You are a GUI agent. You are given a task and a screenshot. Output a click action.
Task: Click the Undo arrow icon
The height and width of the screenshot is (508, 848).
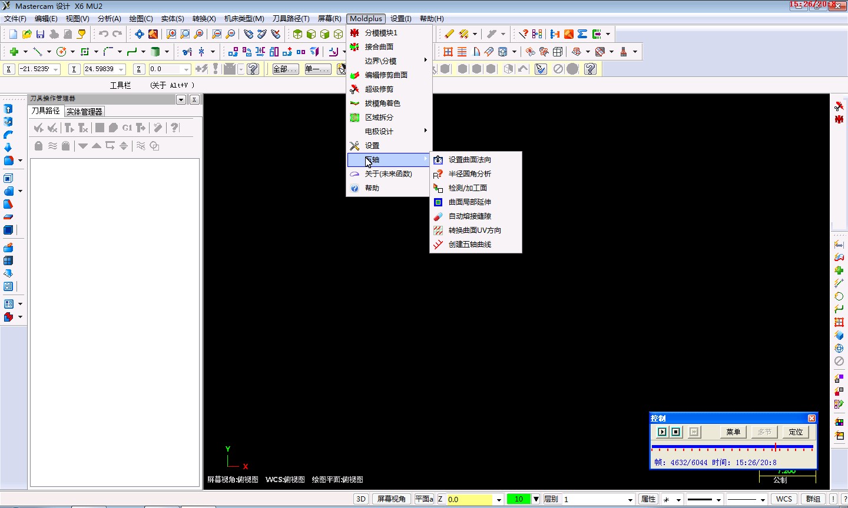pyautogui.click(x=104, y=34)
